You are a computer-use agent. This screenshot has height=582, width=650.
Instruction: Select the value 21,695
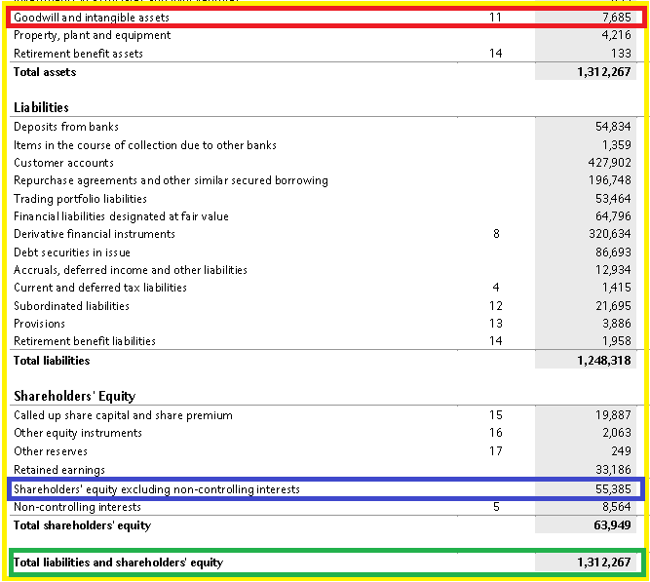[x=613, y=306]
